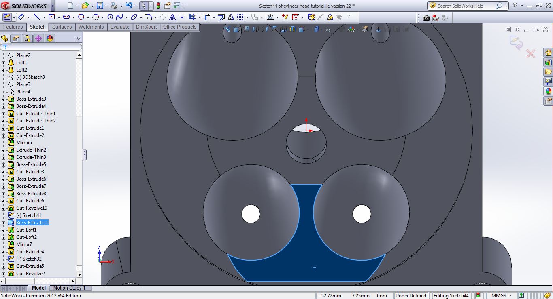
Task: Expand the FeatureManager panel chevron
Action: [78, 38]
